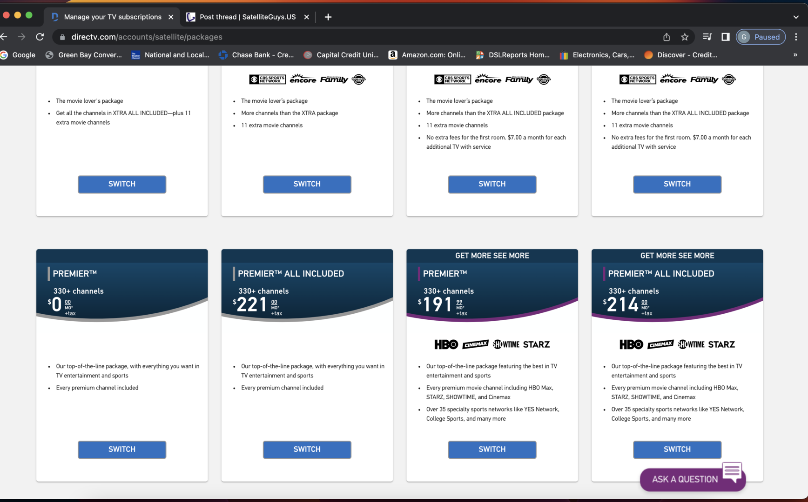808x502 pixels.
Task: Click the HBO logo in the $214 PREMIER ALL INCLUDED card
Action: (631, 344)
